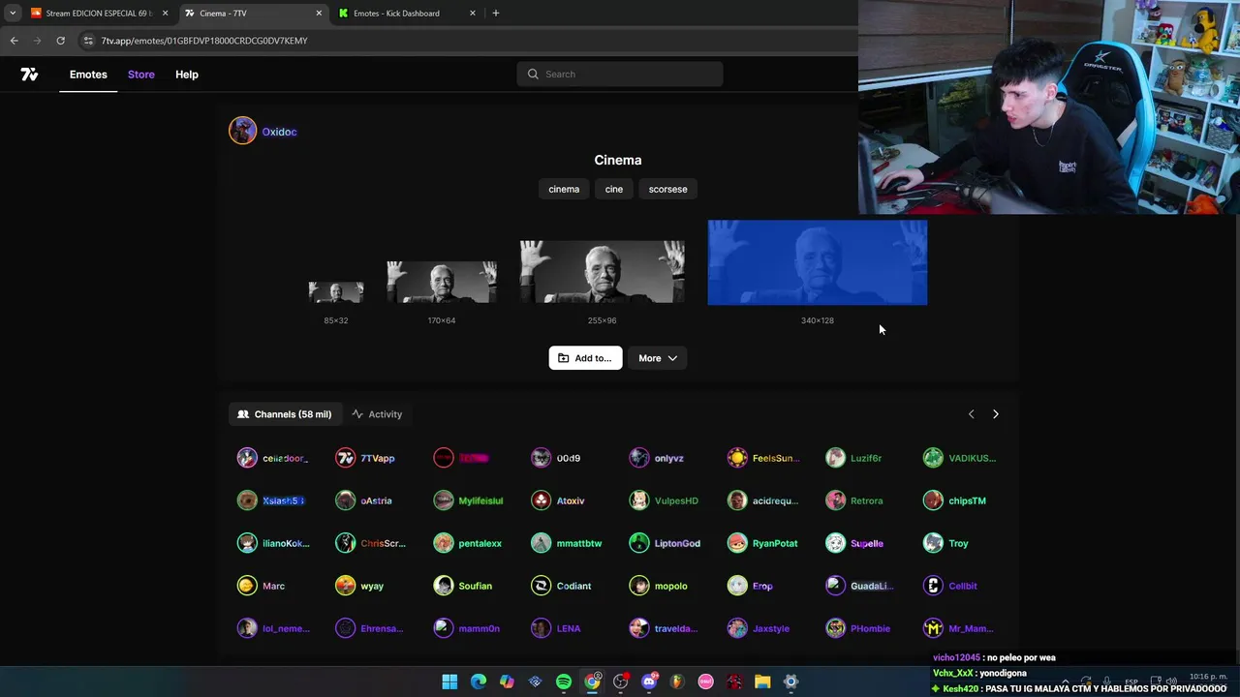The height and width of the screenshot is (697, 1240).
Task: Open the Retrora channel
Action: tap(854, 500)
